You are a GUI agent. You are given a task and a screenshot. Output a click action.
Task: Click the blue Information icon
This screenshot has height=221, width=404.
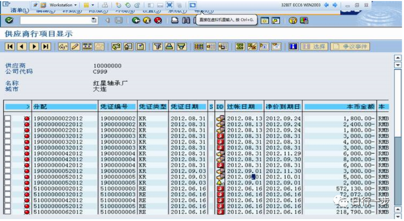[x=293, y=47]
